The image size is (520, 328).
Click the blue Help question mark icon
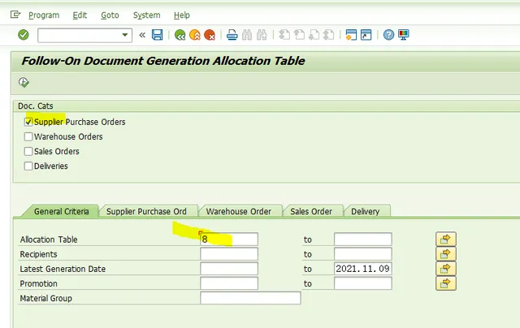point(388,35)
